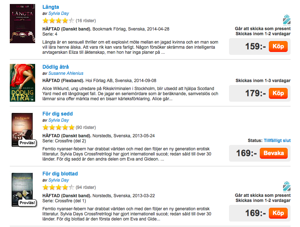Viewport: 300px width, 227px height.
Task: Click the gift icon for Längta
Action: click(287, 20)
